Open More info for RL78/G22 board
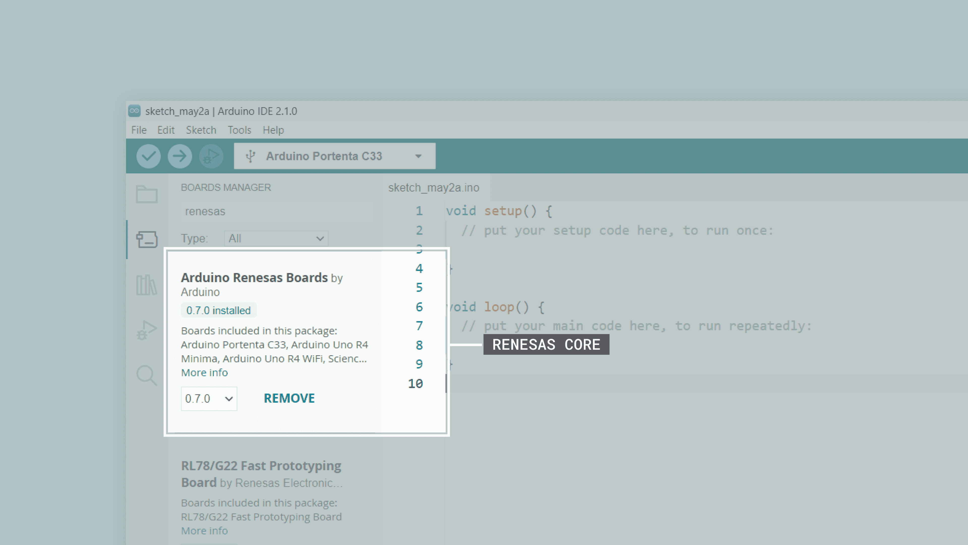The image size is (968, 545). (204, 531)
